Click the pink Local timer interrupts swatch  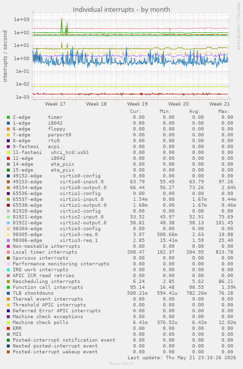coord(8,252)
